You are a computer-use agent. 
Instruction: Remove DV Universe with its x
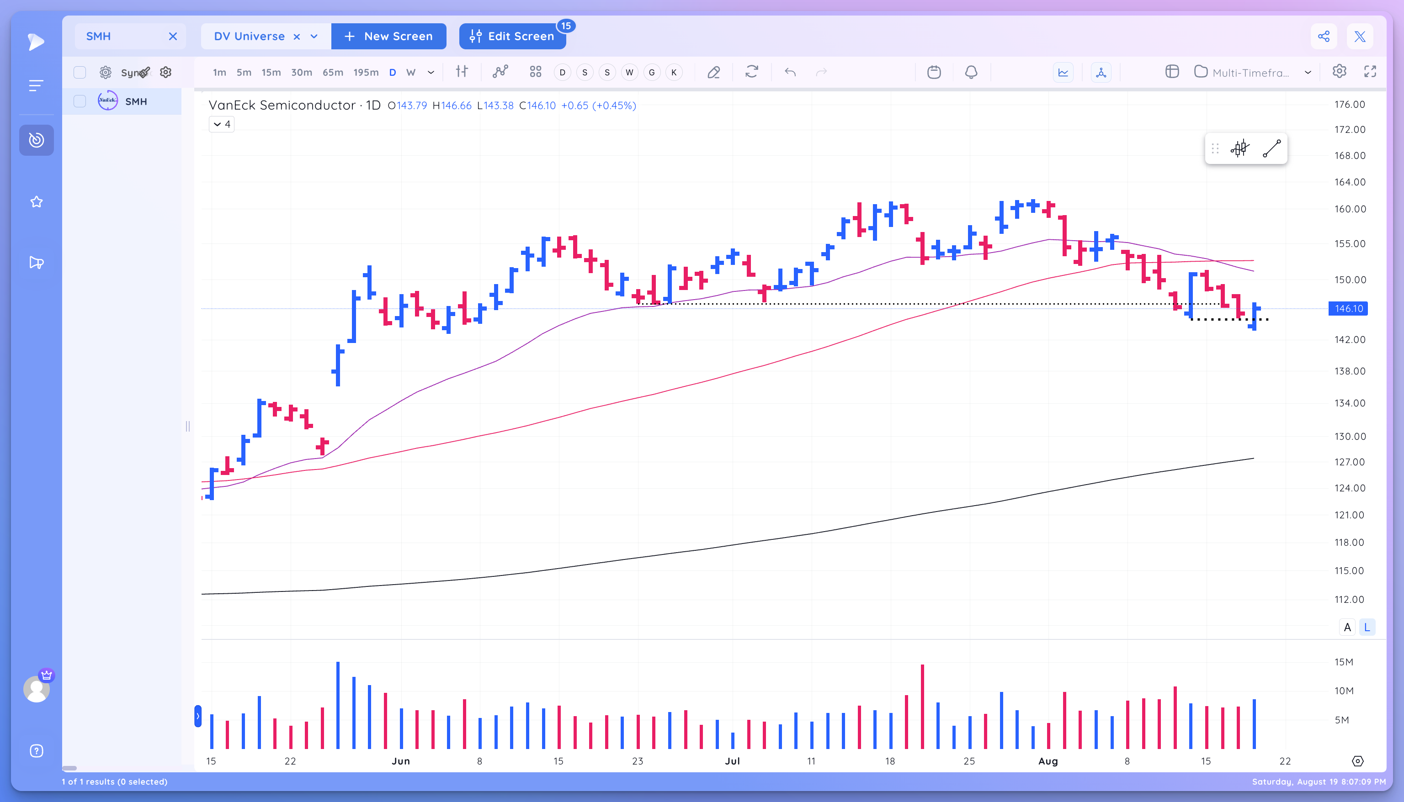tap(297, 37)
